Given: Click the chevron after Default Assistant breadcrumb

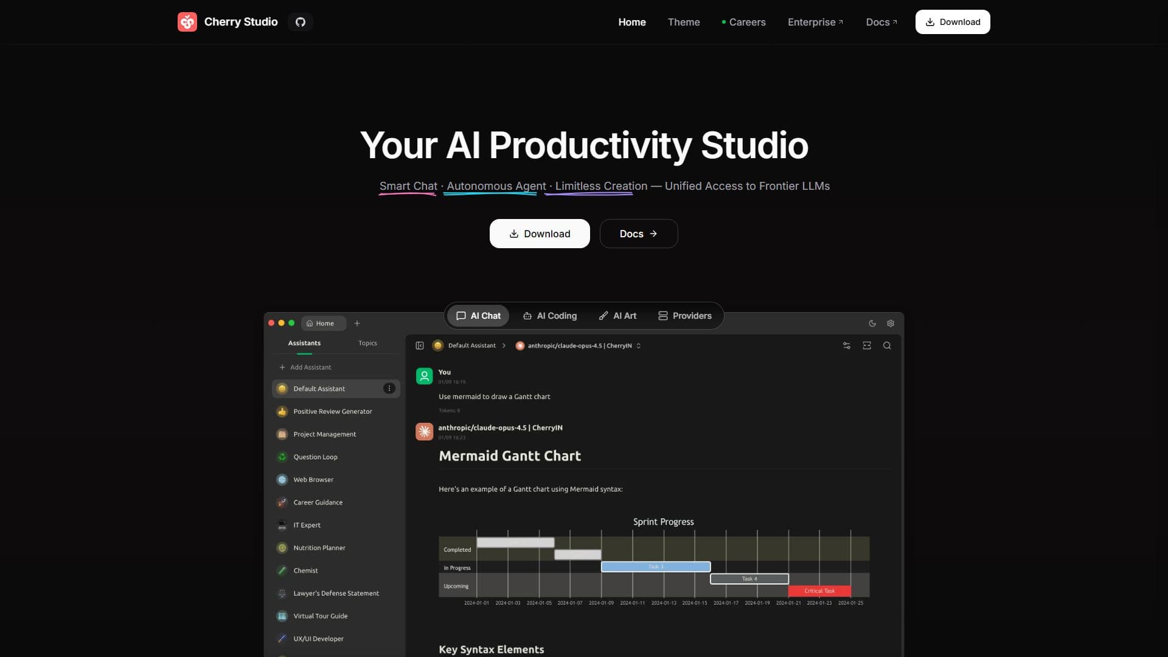Looking at the screenshot, I should click(504, 346).
